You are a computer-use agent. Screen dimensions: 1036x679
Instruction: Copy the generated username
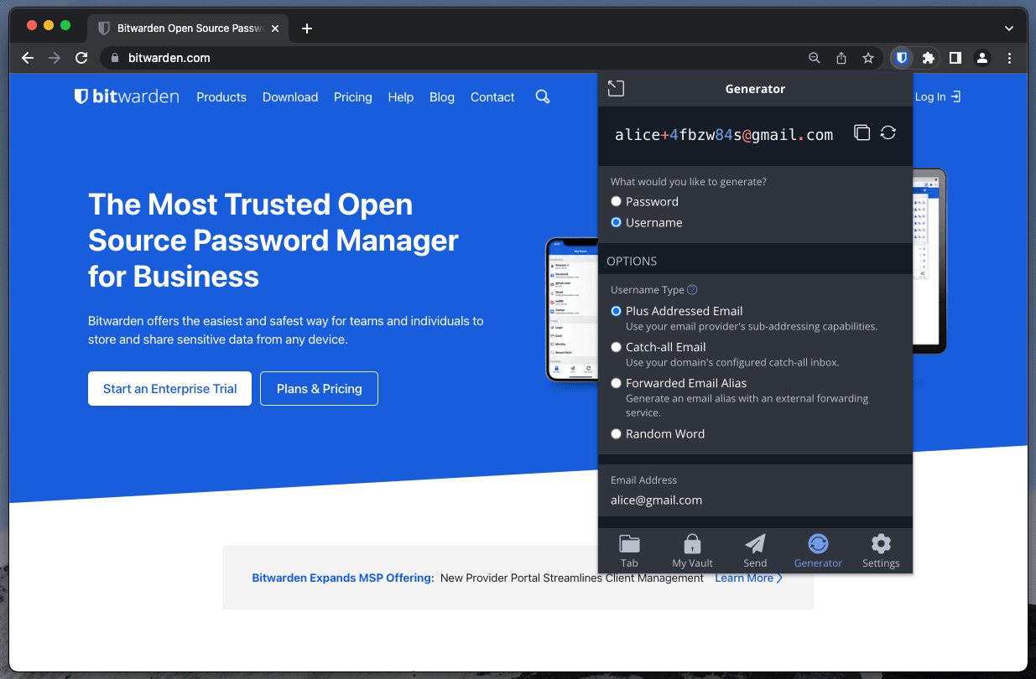coord(862,132)
